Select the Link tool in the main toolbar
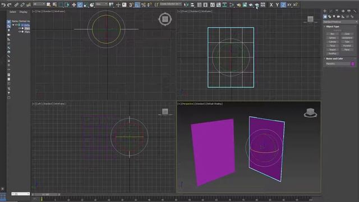The image size is (359, 202). pos(16,5)
